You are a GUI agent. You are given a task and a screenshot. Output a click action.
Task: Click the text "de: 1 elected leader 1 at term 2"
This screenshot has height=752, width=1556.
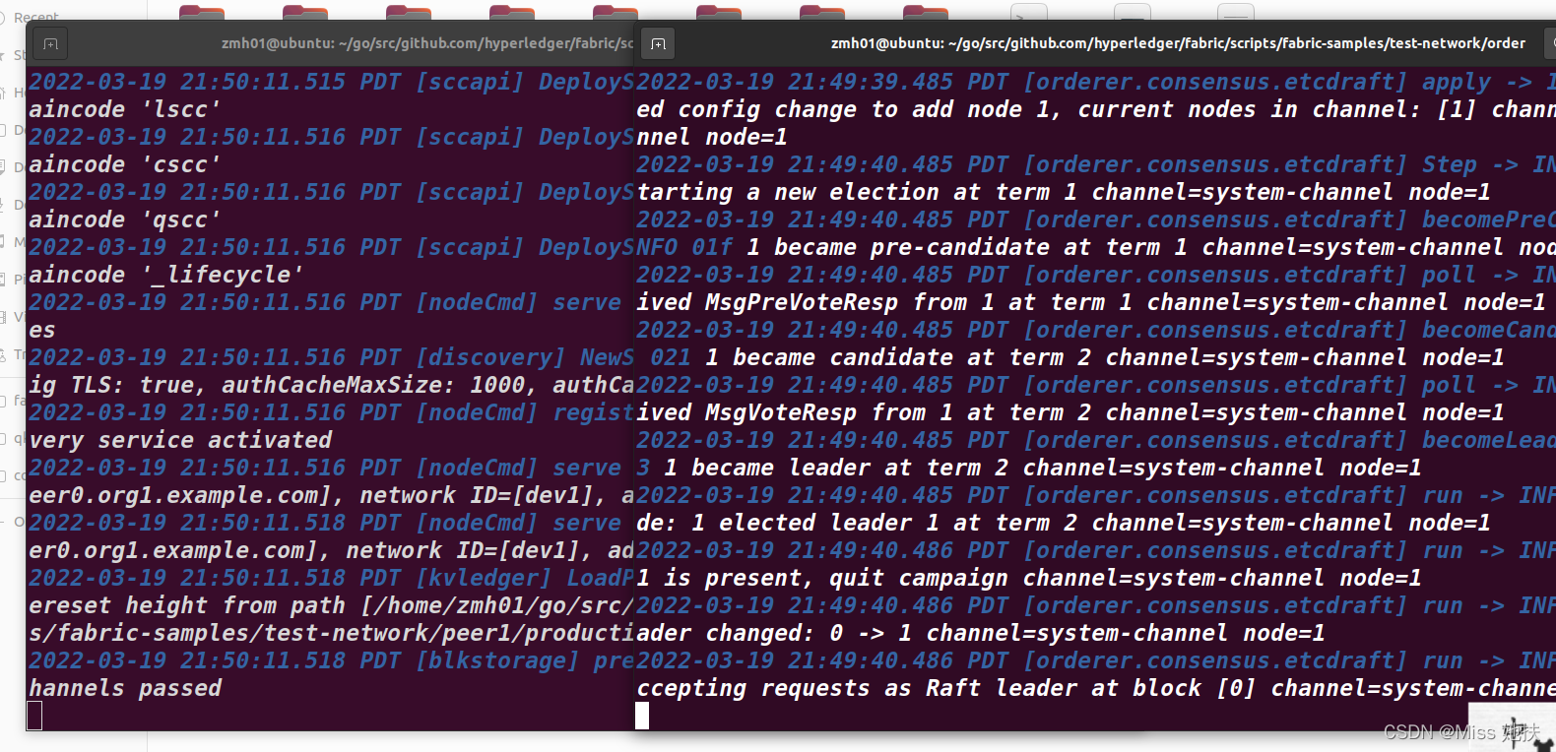point(857,523)
